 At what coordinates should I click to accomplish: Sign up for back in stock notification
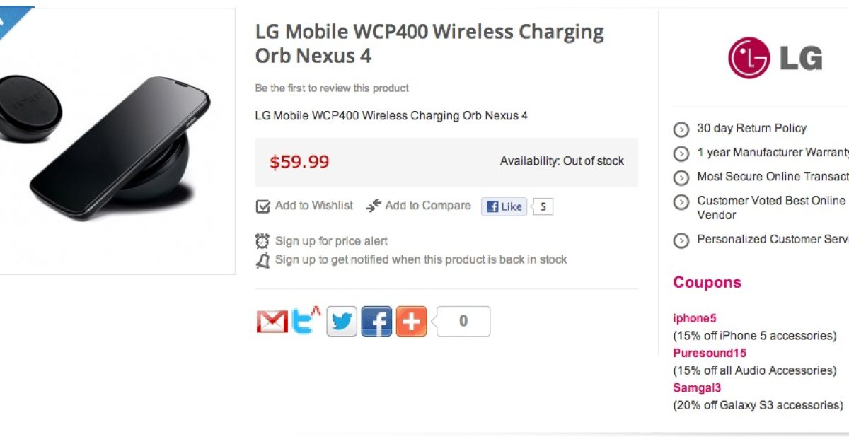tap(421, 259)
